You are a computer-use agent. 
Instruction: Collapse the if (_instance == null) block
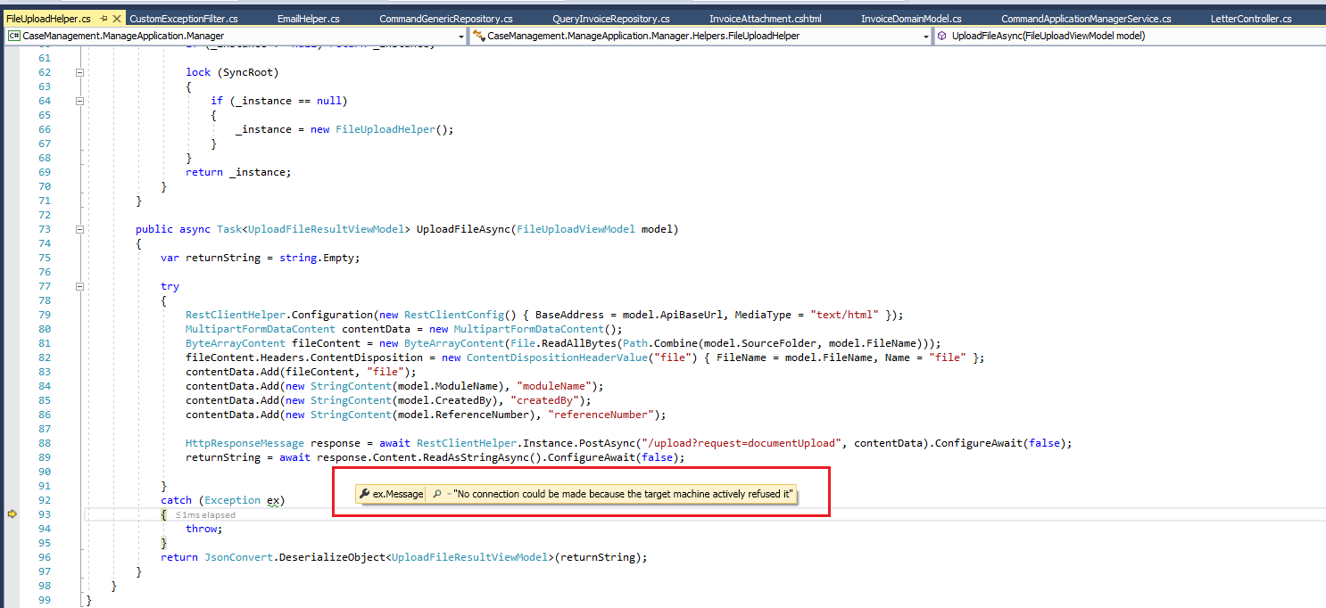79,101
